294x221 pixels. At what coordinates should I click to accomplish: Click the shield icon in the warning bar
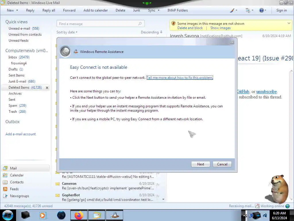pyautogui.click(x=173, y=24)
